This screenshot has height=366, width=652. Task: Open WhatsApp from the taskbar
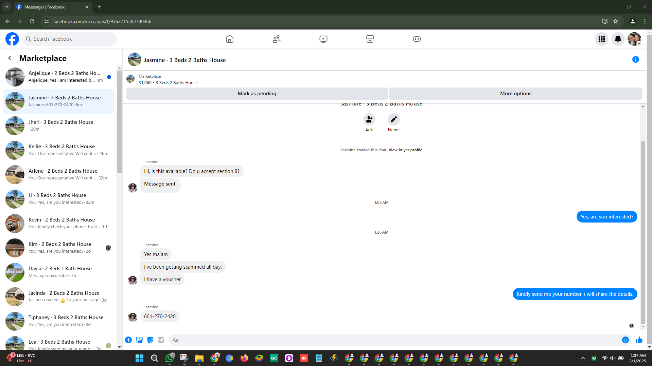pyautogui.click(x=170, y=358)
